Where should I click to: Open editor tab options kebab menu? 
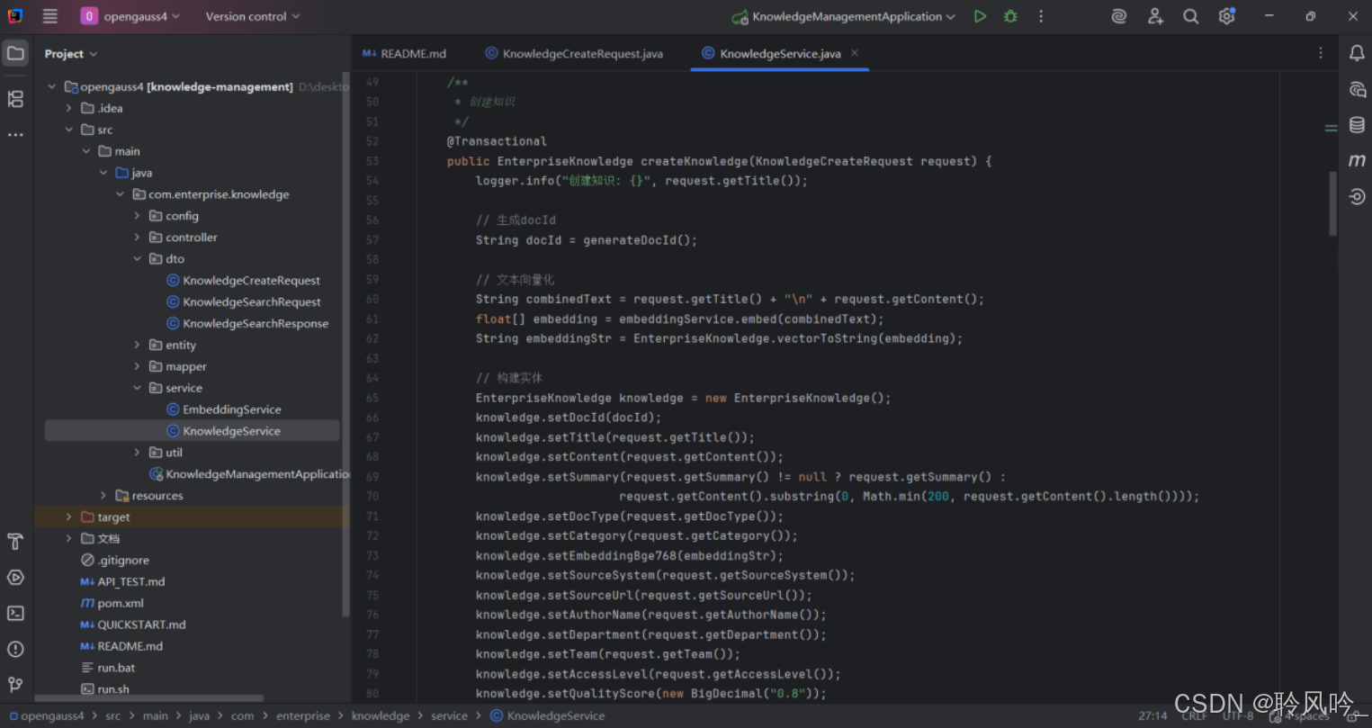pos(1321,53)
